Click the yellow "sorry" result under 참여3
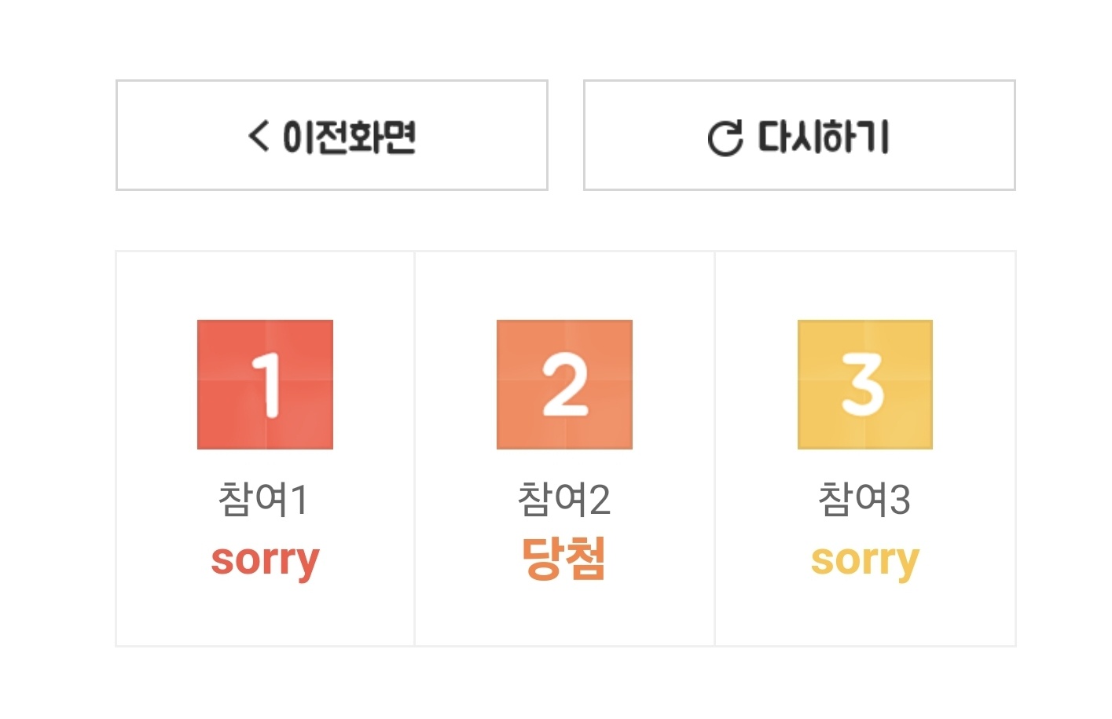 (x=864, y=560)
